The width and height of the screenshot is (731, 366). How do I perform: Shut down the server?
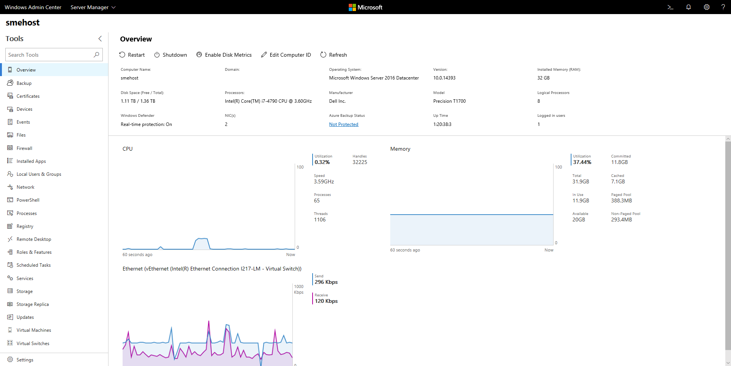point(170,55)
